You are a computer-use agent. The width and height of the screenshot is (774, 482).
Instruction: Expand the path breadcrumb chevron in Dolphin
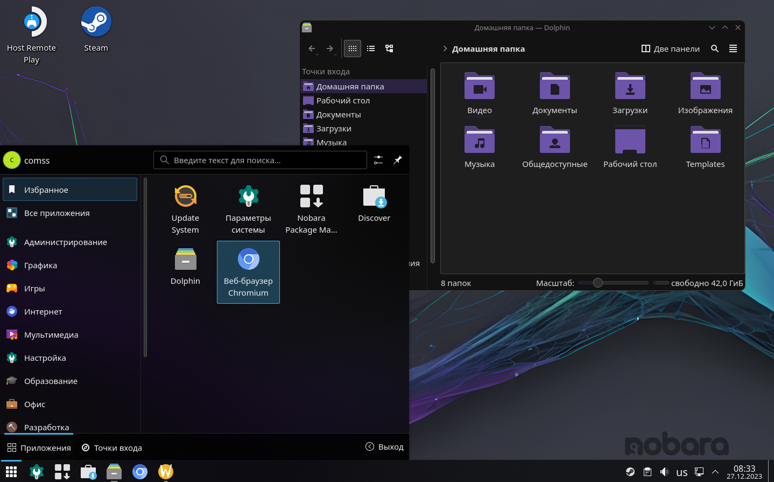pos(445,48)
